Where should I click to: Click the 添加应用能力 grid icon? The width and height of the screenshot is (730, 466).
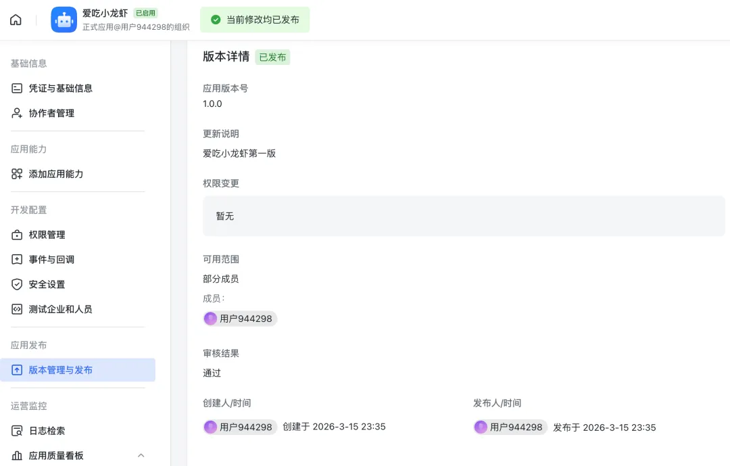17,174
